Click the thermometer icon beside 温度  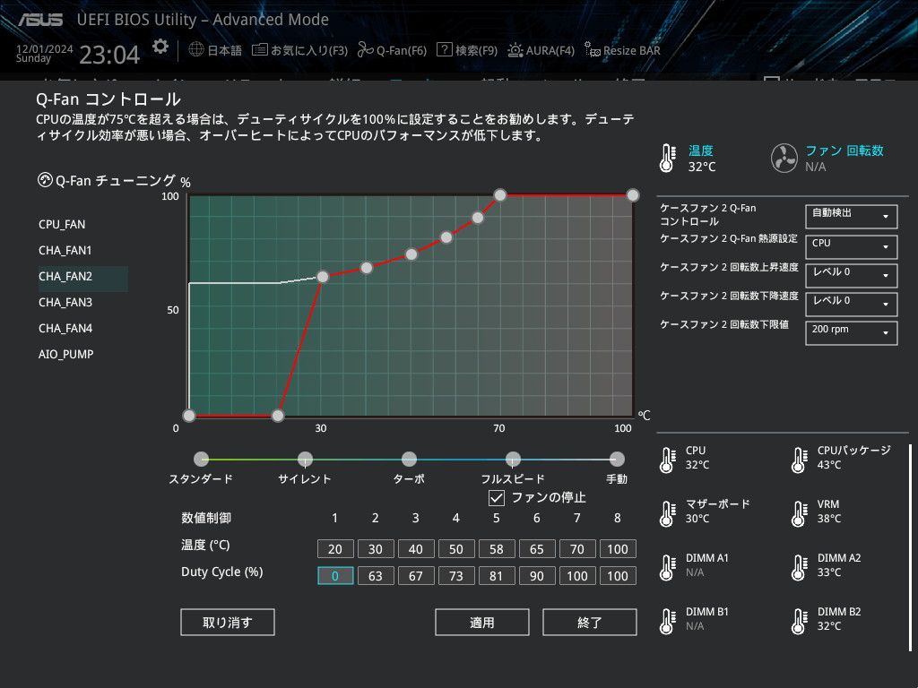tap(667, 158)
